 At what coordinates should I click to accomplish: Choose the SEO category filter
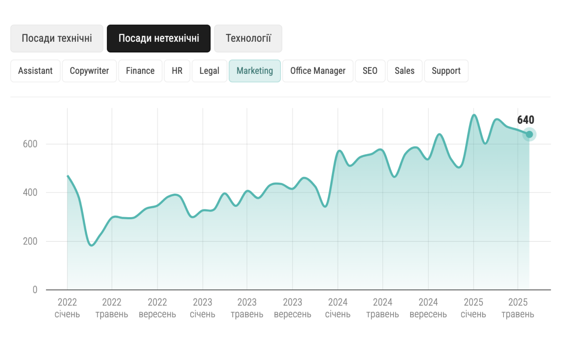(370, 71)
